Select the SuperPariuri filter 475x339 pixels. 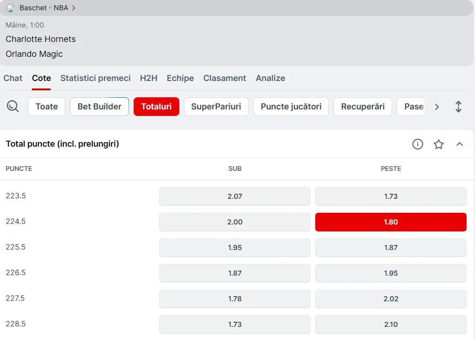(216, 107)
